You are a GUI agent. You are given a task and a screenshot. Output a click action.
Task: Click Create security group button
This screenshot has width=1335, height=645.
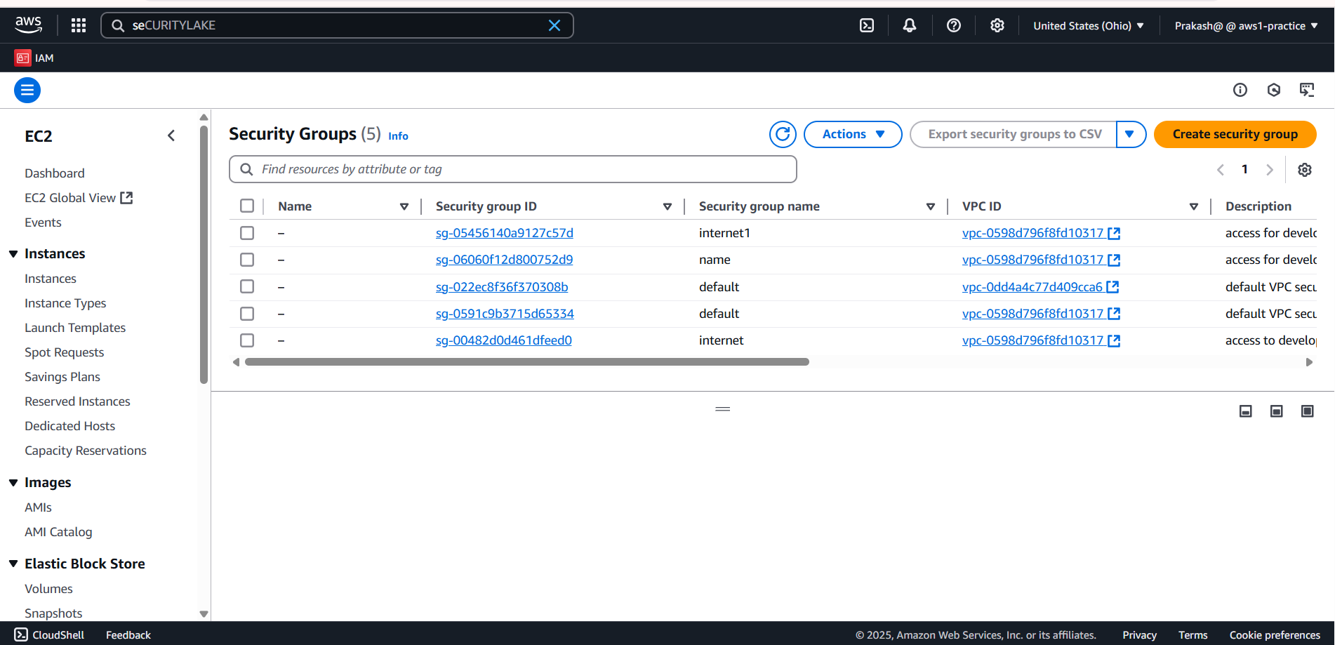[1235, 134]
